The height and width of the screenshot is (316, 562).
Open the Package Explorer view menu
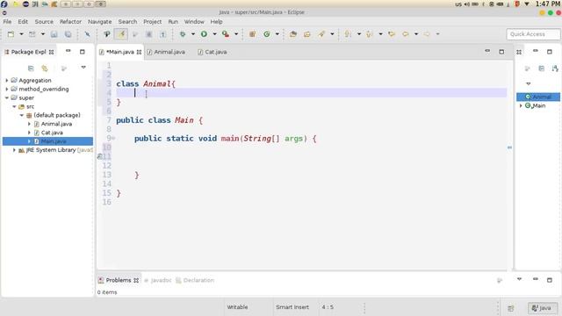(x=83, y=68)
